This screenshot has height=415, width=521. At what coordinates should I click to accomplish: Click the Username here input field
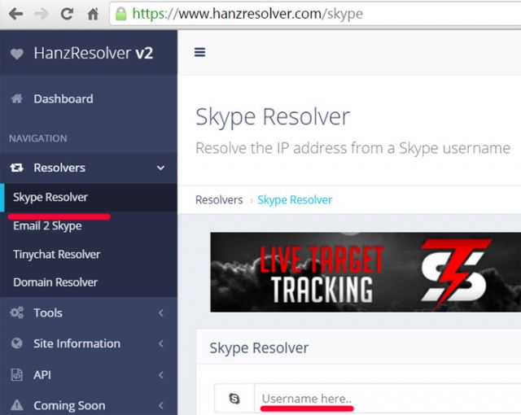pyautogui.click(x=383, y=399)
